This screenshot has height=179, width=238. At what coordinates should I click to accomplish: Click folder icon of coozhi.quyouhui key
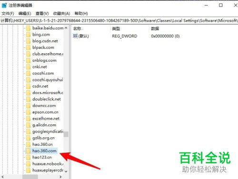pos(28,80)
